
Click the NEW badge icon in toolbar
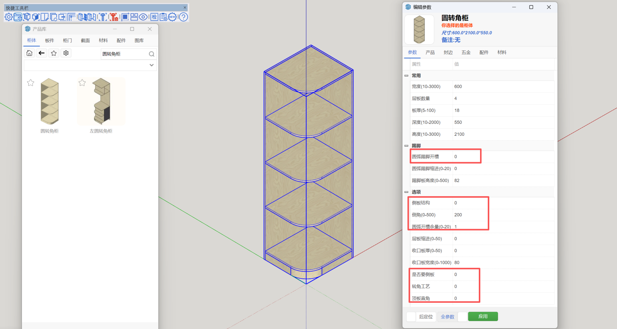click(x=173, y=17)
